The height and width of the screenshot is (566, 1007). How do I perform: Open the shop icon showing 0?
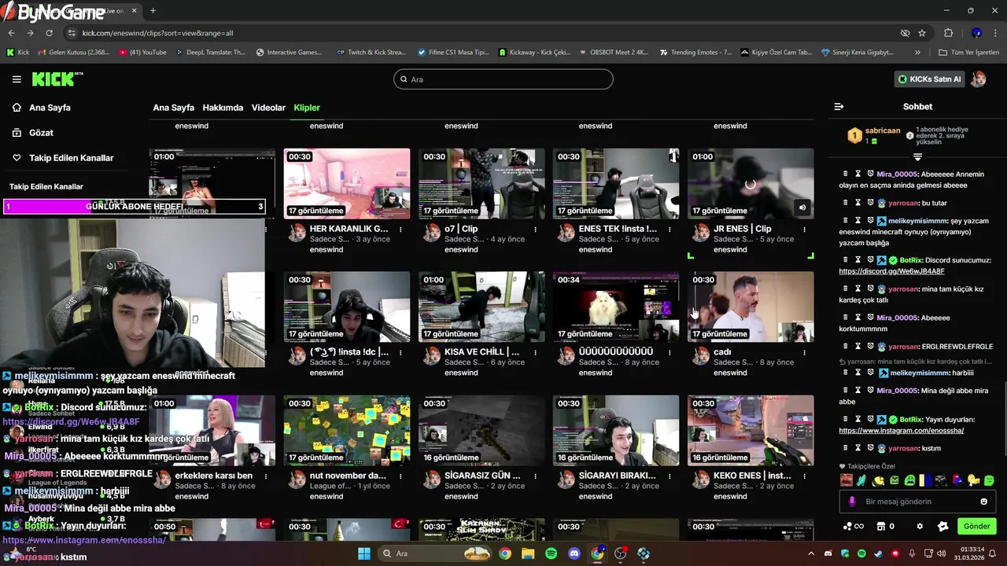(x=885, y=527)
